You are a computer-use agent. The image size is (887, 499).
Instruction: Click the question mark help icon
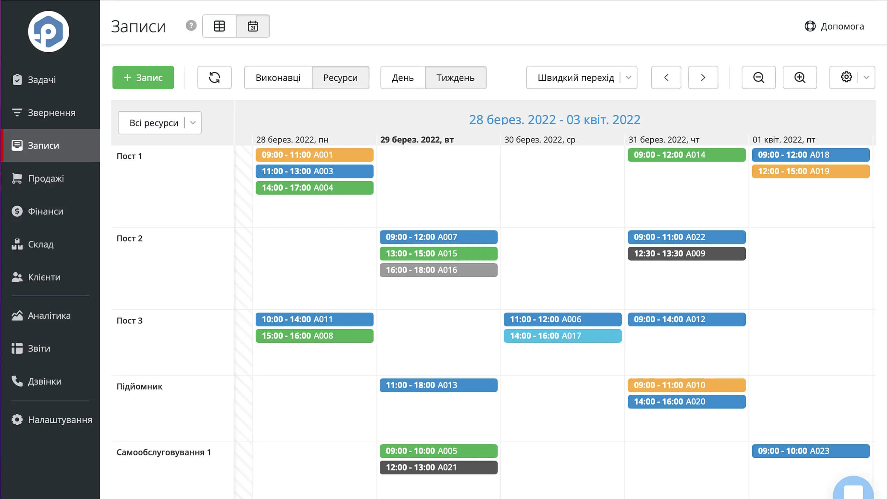[191, 26]
